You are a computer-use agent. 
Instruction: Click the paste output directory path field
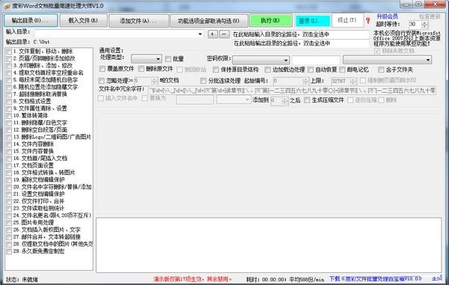click(x=300, y=43)
